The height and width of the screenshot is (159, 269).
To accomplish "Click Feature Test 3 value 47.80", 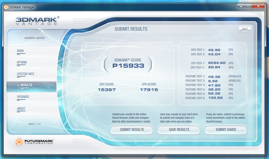I will 214,85.
